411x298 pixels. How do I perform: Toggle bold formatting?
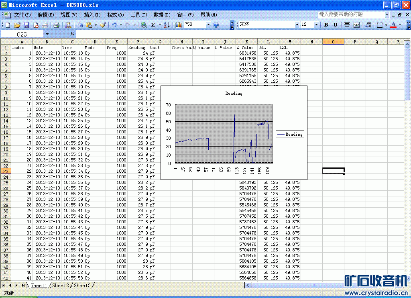tap(326, 25)
